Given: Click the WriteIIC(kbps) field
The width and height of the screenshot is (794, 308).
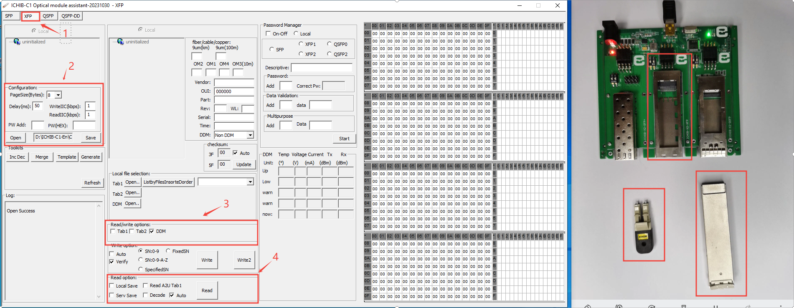Looking at the screenshot, I should click(x=90, y=106).
